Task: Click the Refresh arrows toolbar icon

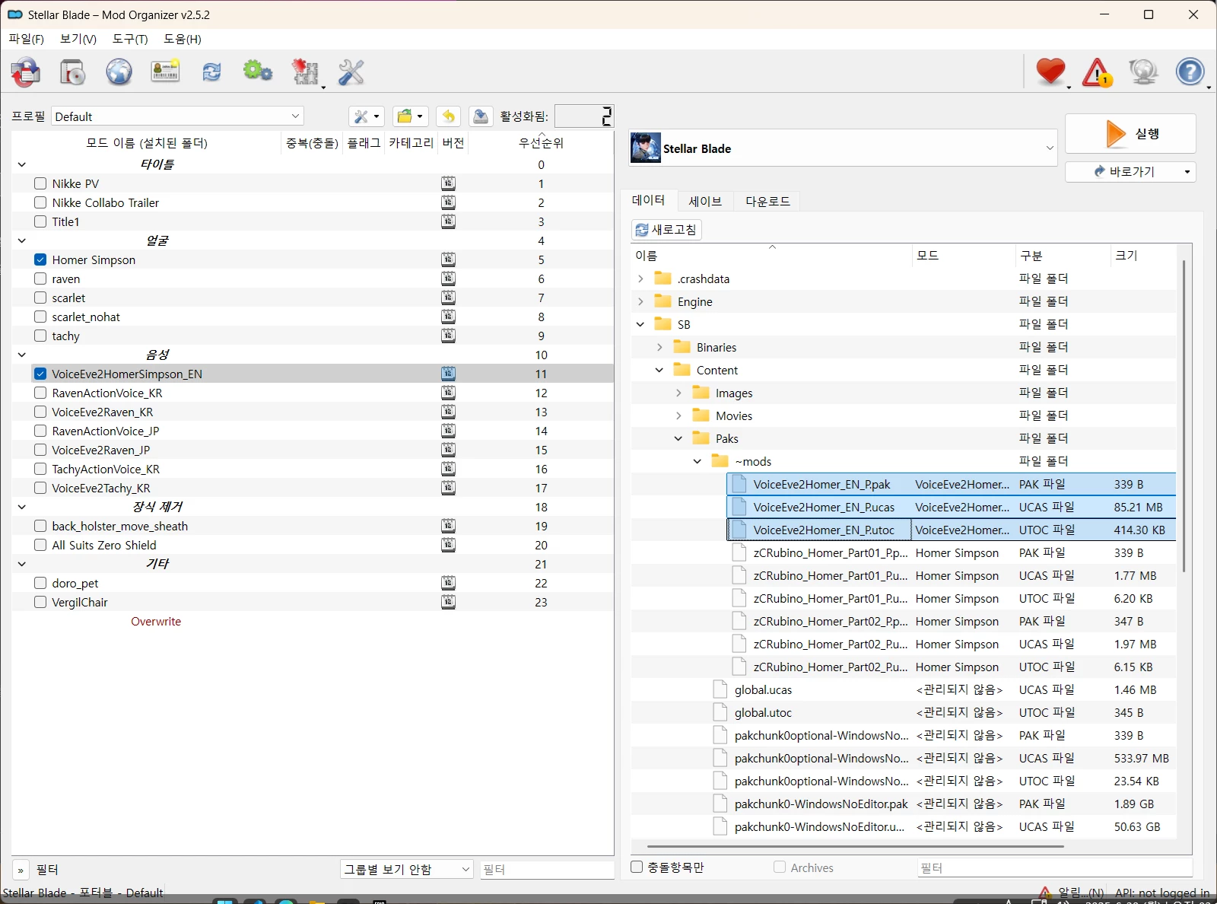Action: [211, 72]
